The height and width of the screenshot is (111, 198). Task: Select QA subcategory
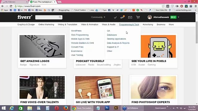(x=108, y=31)
